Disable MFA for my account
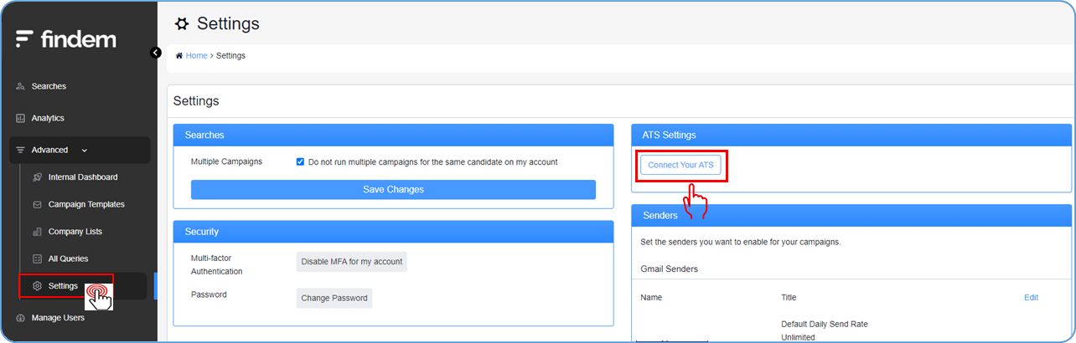 tap(351, 262)
